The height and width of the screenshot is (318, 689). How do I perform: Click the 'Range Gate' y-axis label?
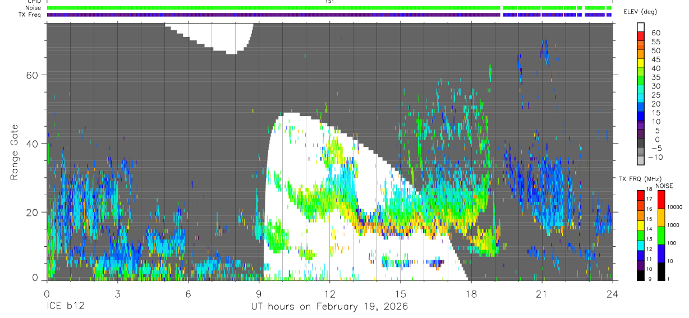click(14, 151)
